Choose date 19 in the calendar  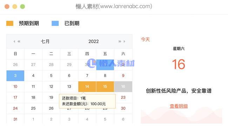(x=51, y=97)
